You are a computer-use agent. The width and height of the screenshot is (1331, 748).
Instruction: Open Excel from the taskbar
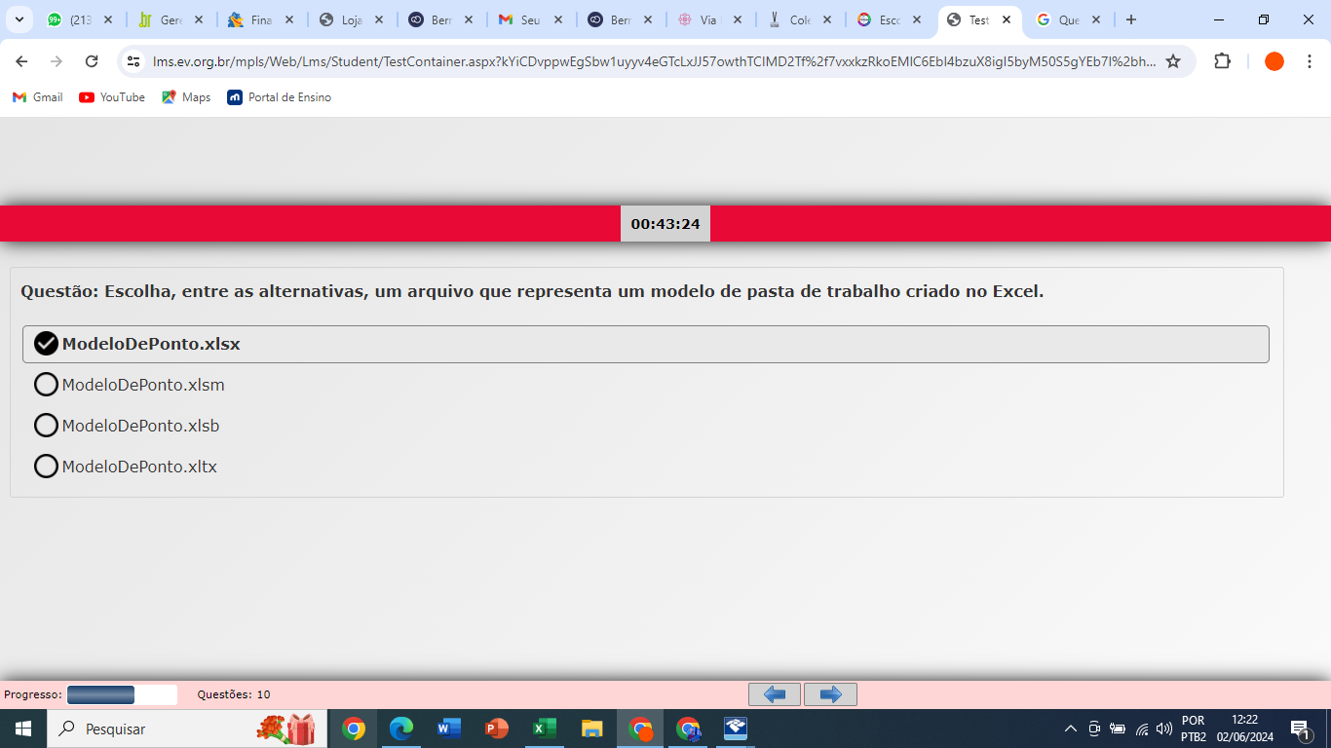point(544,729)
